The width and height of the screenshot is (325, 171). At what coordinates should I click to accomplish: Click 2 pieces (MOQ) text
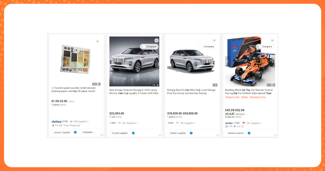(233, 117)
